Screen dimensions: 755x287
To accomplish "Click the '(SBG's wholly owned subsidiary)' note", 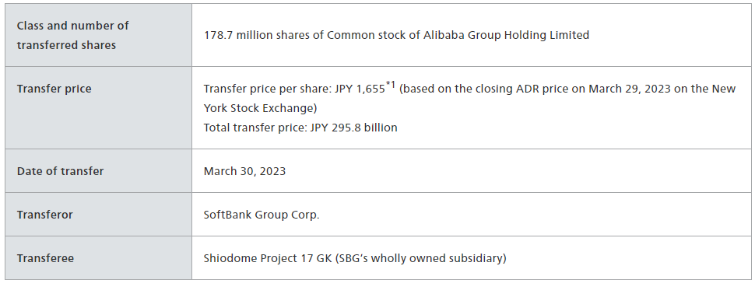I will point(421,258).
